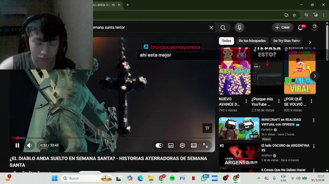Open File Explorer from the taskbar
Screen dimensions: 329x184
click(151, 178)
